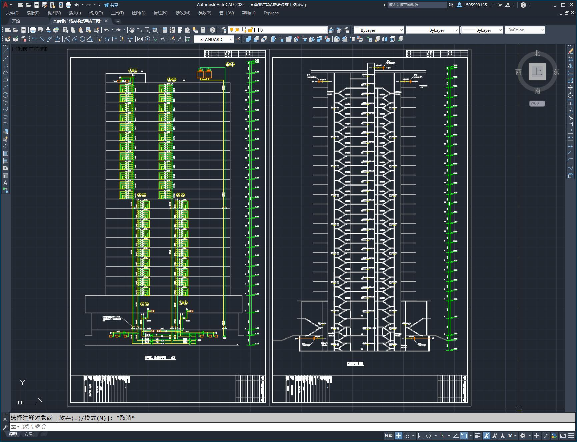Open the lineweight ByLayer dropdown
Viewport: 577px width, 442px height.
(x=500, y=30)
